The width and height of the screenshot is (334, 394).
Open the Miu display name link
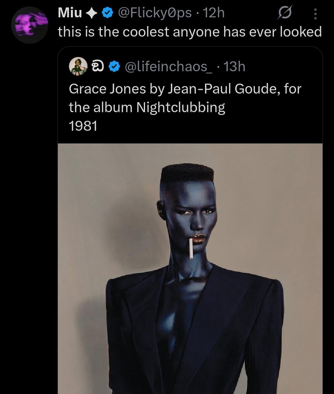coord(70,13)
